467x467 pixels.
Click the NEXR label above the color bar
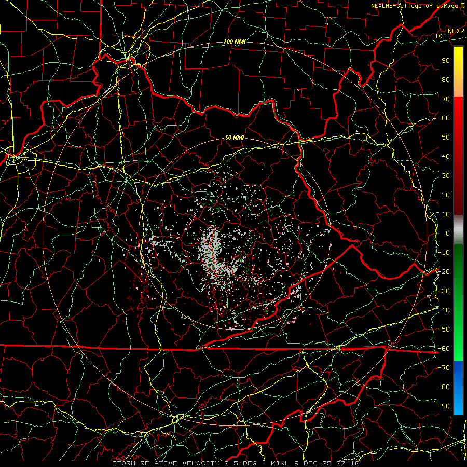pos(456,31)
